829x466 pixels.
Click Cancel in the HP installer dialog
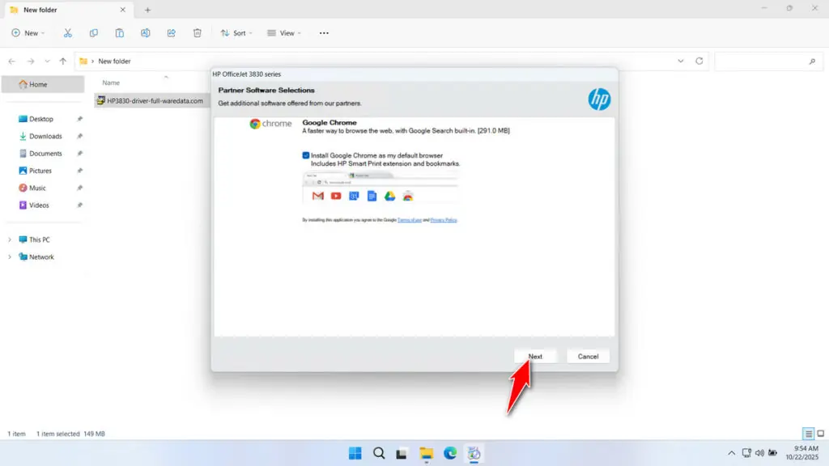[588, 356]
